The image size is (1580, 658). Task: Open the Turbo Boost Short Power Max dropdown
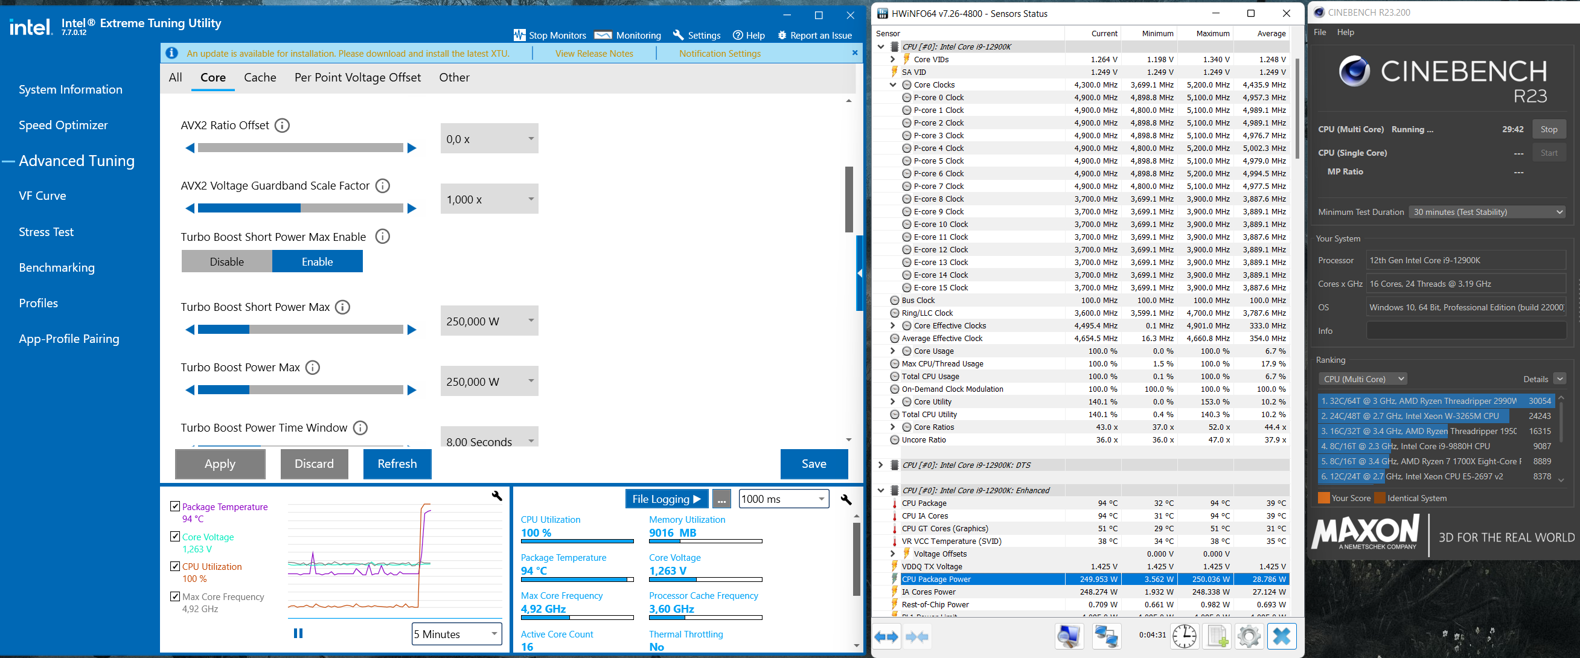coord(531,321)
